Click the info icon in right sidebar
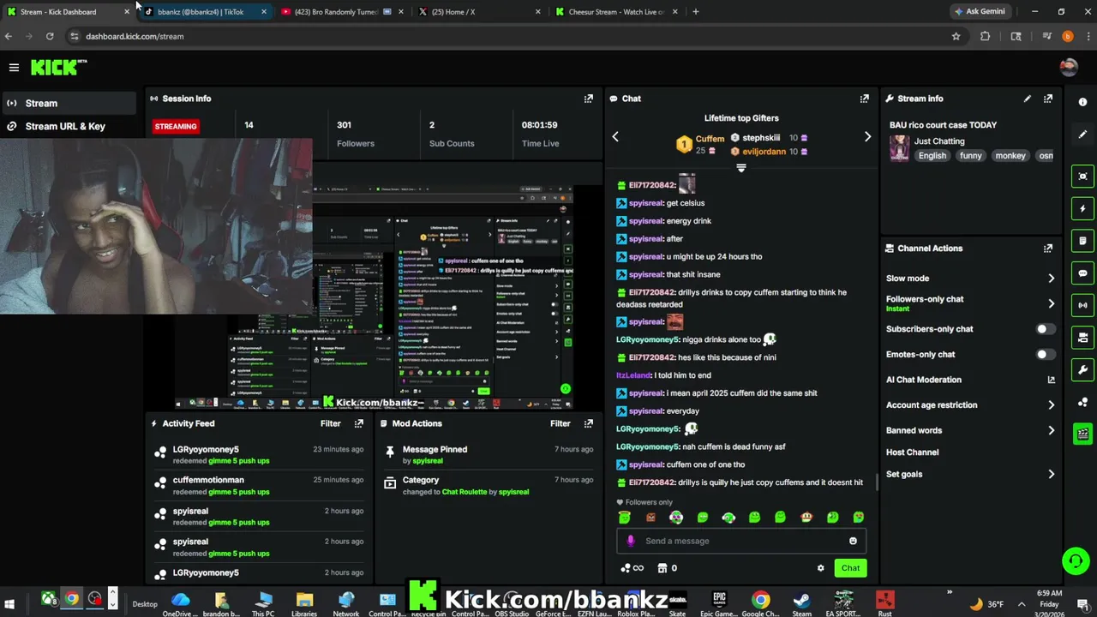This screenshot has height=617, width=1097. point(1083,102)
